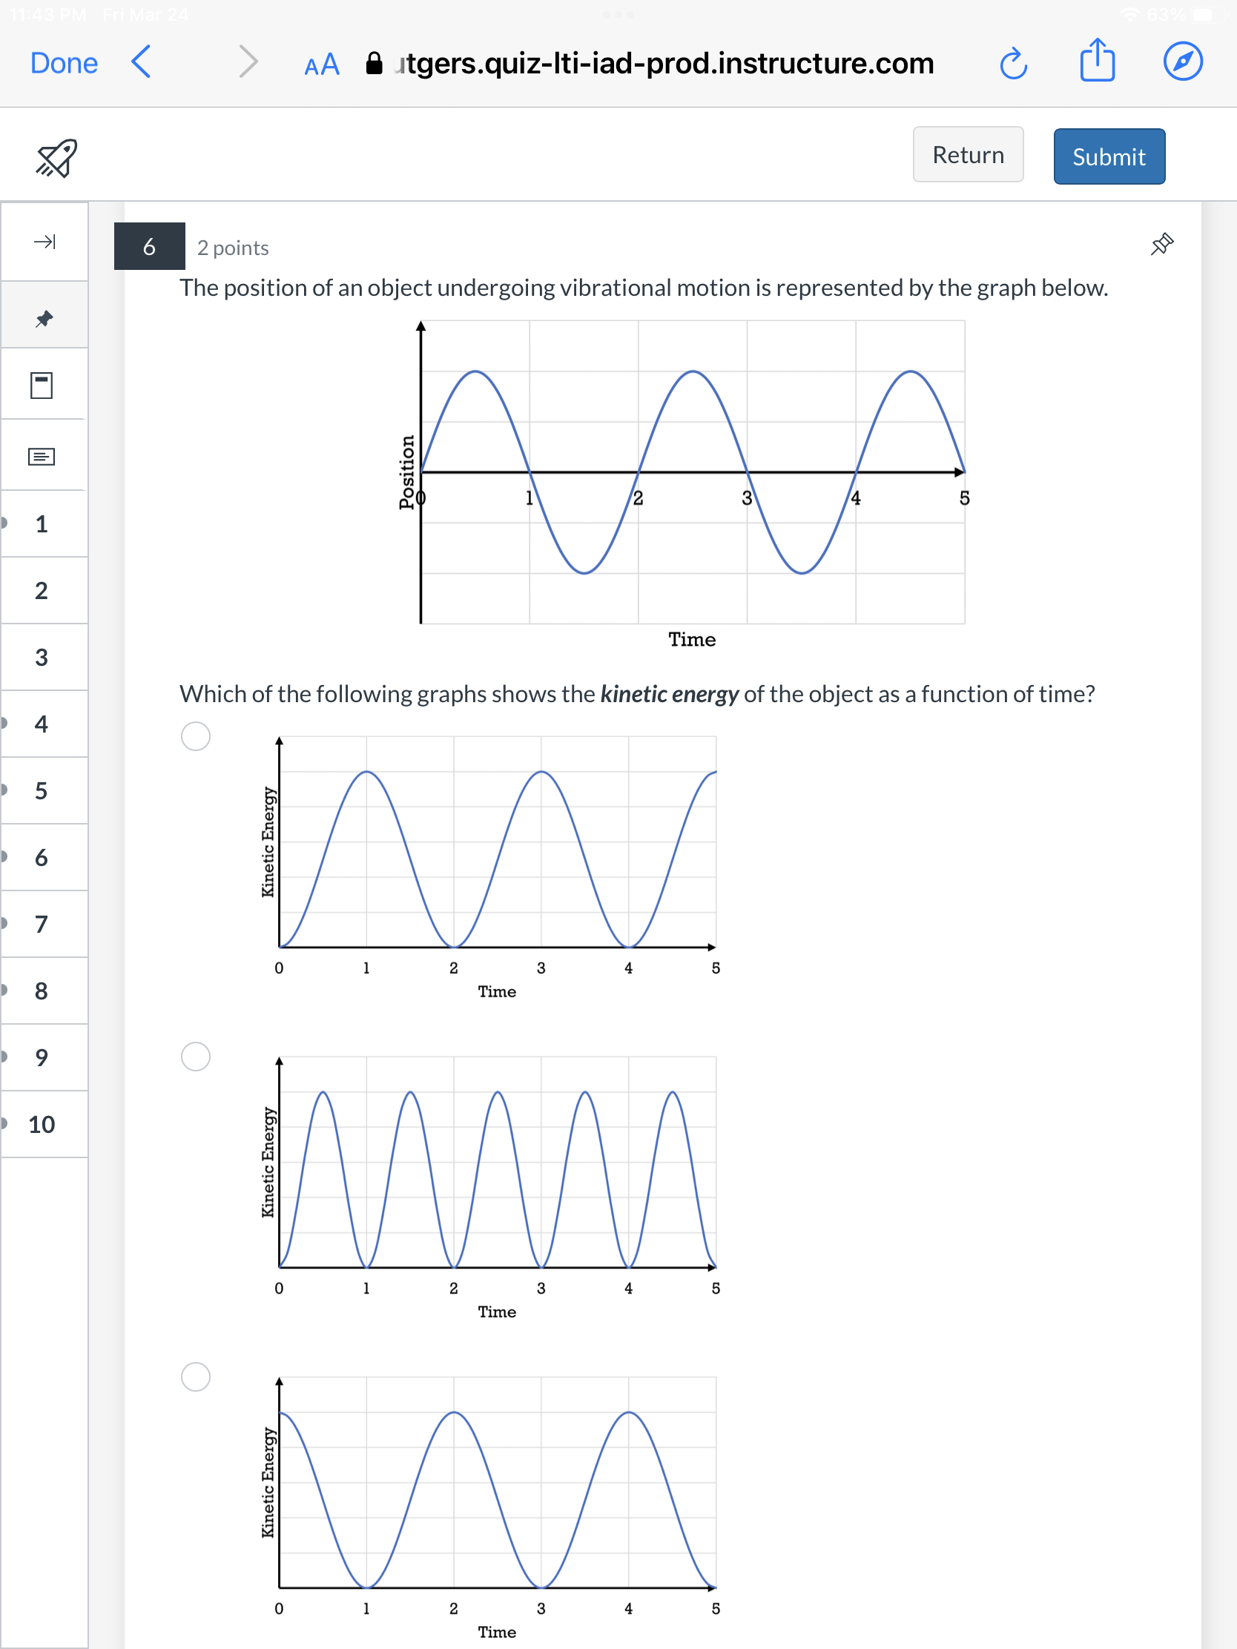
Task: Jump to question 3 in sidebar
Action: (x=42, y=657)
